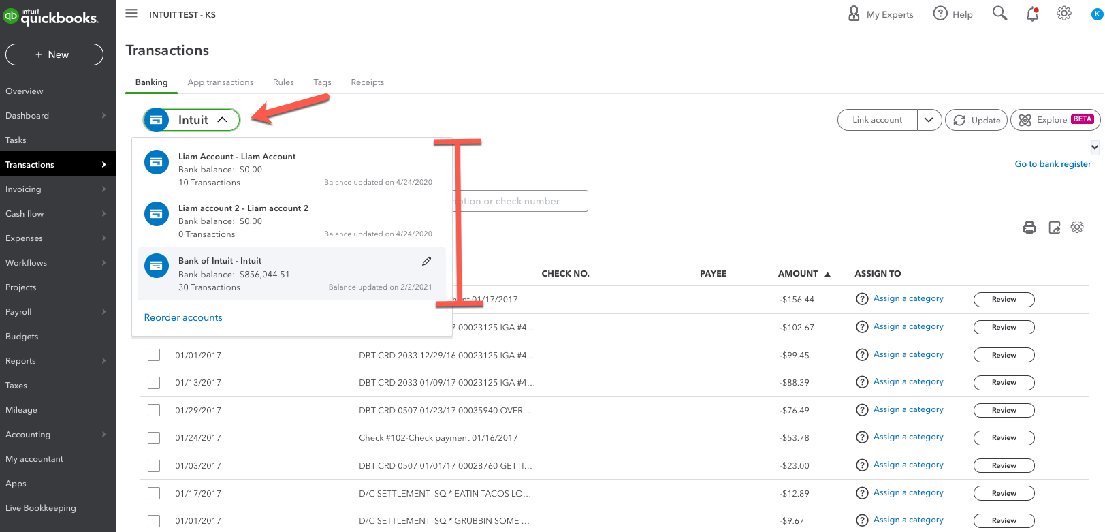
Task: Expand the Payroll sidebar item
Action: point(103,312)
